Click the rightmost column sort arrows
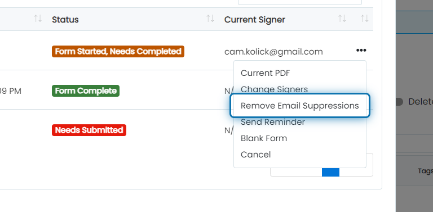The image size is (433, 212). (x=365, y=19)
